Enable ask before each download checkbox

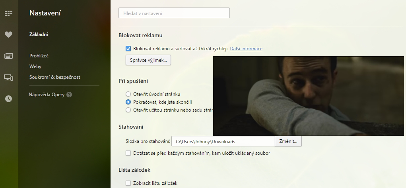pyautogui.click(x=128, y=153)
